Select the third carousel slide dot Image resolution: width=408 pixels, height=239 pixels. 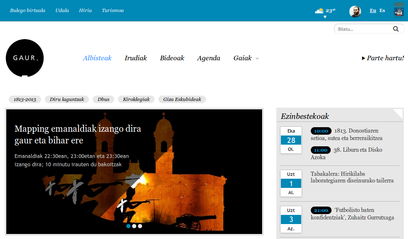[x=140, y=226]
